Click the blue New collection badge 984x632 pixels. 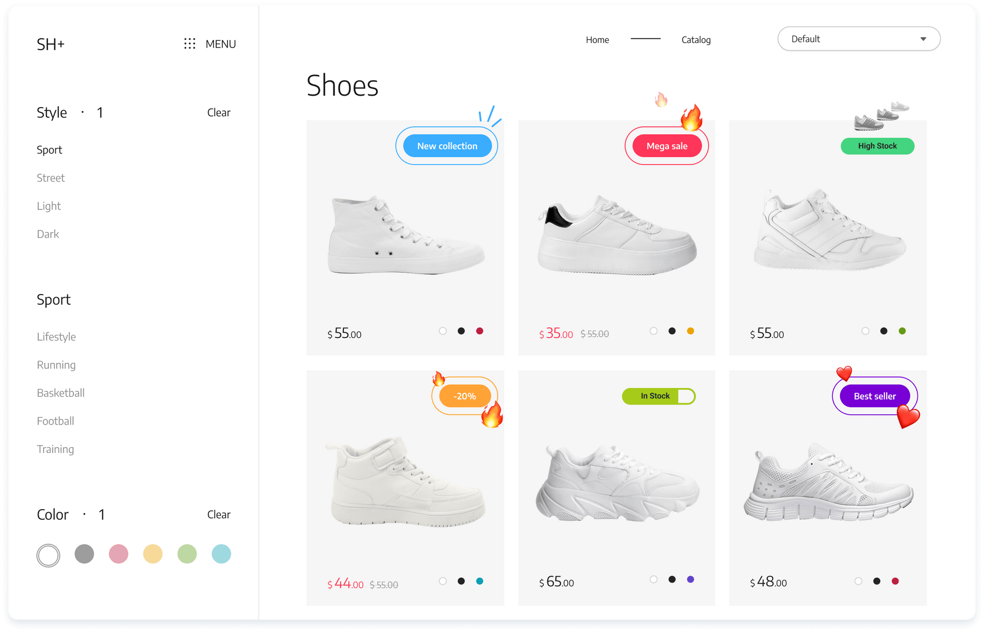(x=447, y=146)
